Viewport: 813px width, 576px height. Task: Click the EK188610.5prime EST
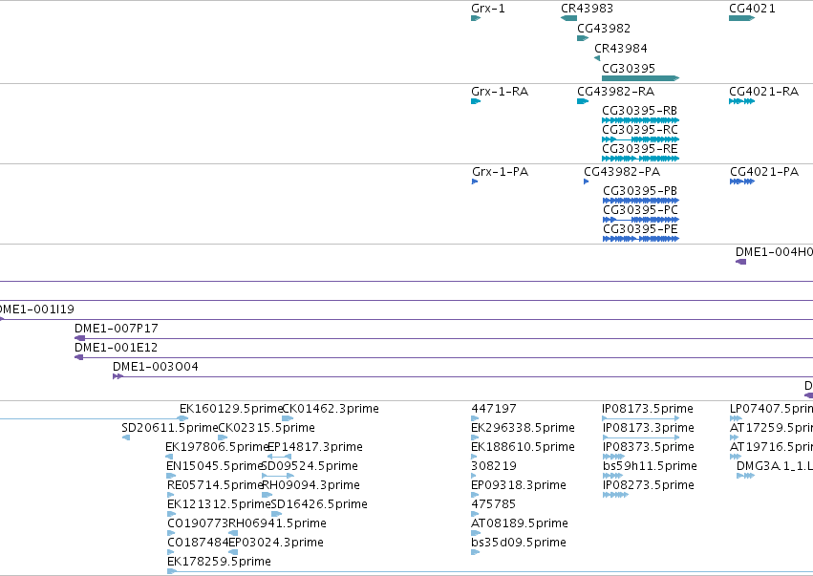coord(474,457)
